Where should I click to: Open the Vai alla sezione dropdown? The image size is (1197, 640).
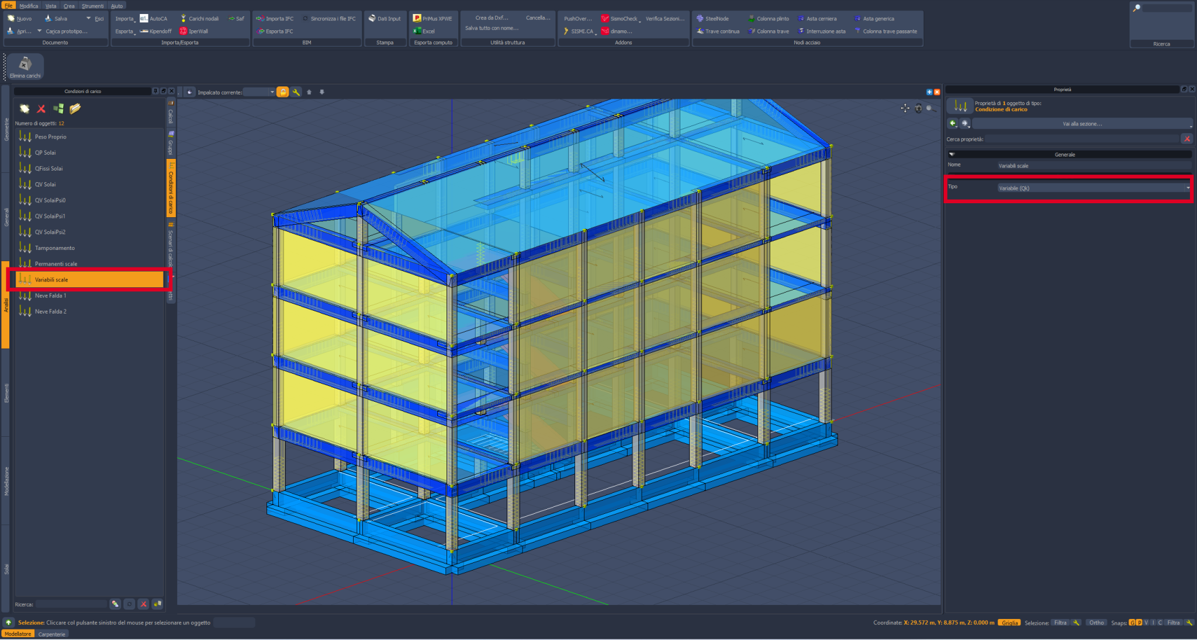click(1082, 124)
